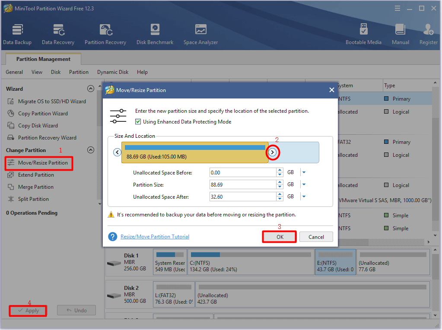Screen dimensions: 442x330
Task: Decrease Partition Size value
Action: click(x=280, y=187)
